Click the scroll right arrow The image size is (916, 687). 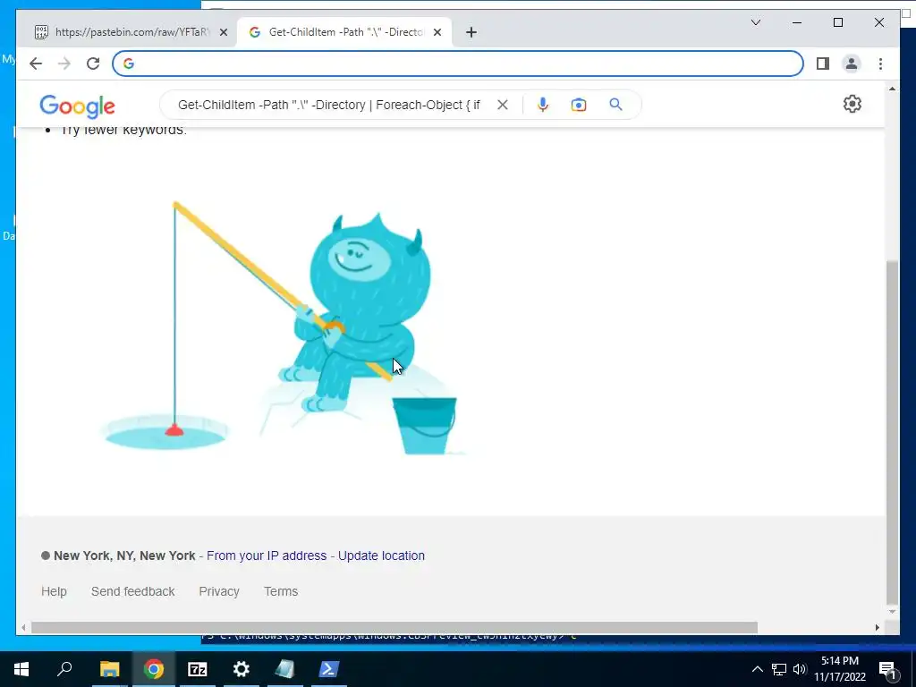(878, 627)
